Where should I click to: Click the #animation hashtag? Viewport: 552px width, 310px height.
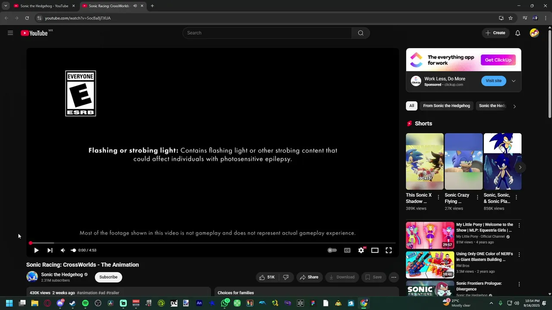(87, 293)
